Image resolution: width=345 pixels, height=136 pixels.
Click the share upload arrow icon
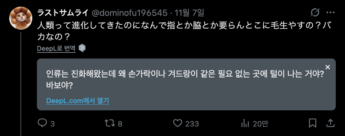(330, 123)
